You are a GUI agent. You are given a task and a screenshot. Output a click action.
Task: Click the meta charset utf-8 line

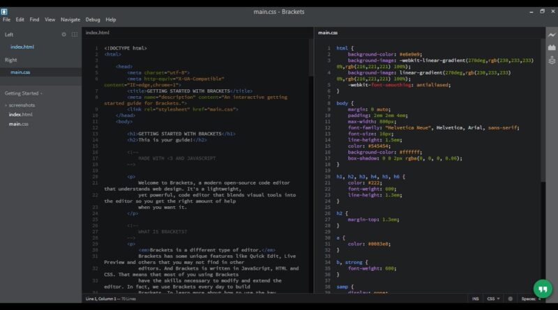158,72
